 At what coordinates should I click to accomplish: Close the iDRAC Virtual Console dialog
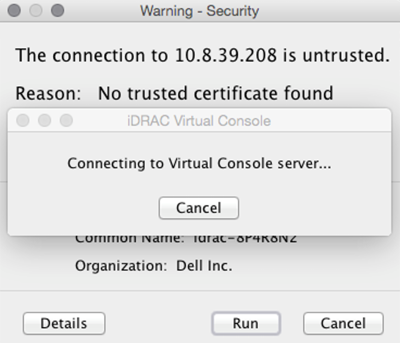[x=22, y=121]
